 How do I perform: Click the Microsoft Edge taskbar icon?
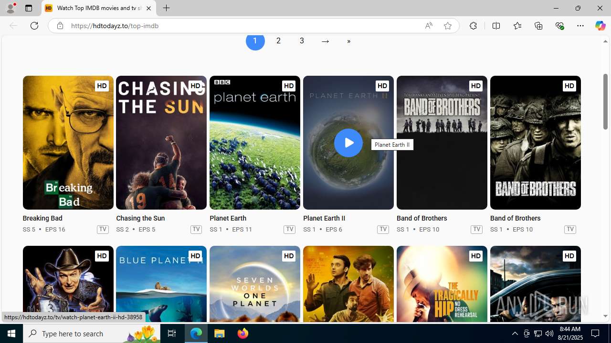(x=196, y=333)
